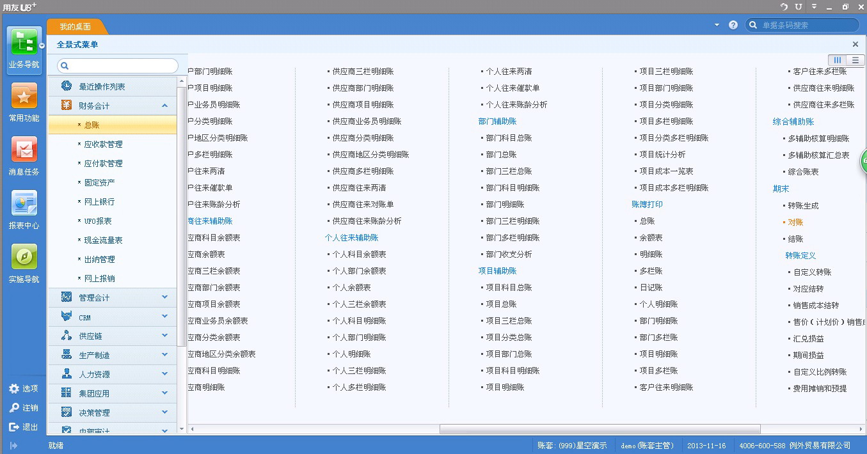Click the green circle at right edge

(863, 160)
